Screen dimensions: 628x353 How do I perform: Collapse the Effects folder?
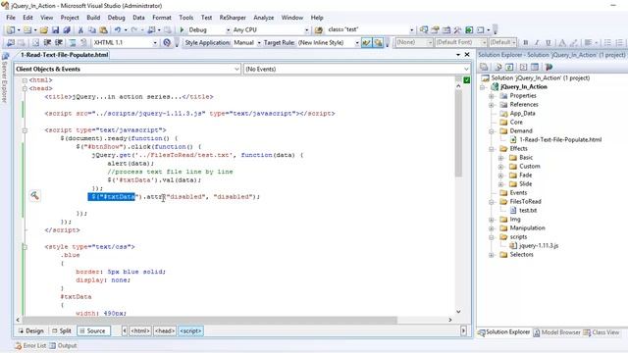point(492,149)
